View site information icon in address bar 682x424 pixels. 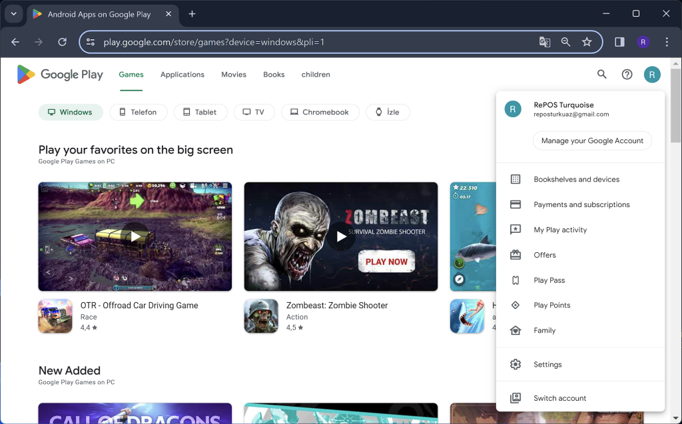[91, 42]
